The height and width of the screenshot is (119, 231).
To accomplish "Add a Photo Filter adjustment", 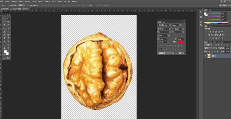I will (x=217, y=35).
